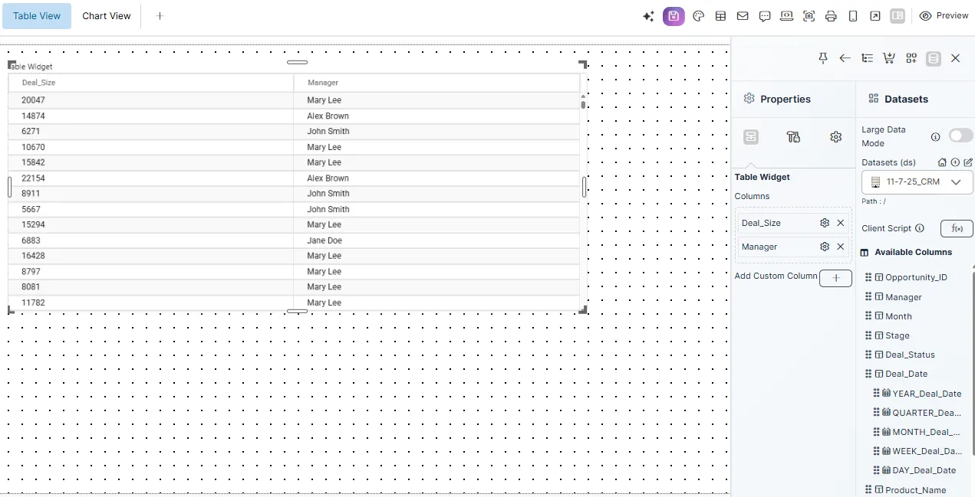975x497 pixels.
Task: Click the shopping cart download icon
Action: [x=889, y=58]
